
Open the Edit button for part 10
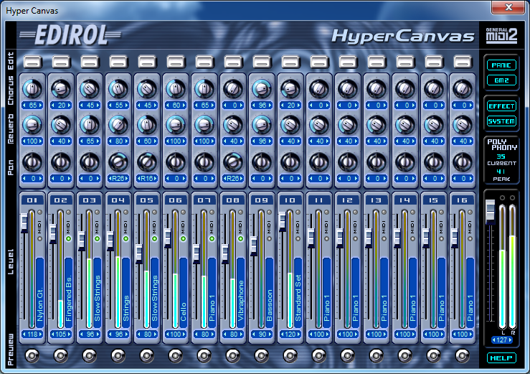(290, 62)
